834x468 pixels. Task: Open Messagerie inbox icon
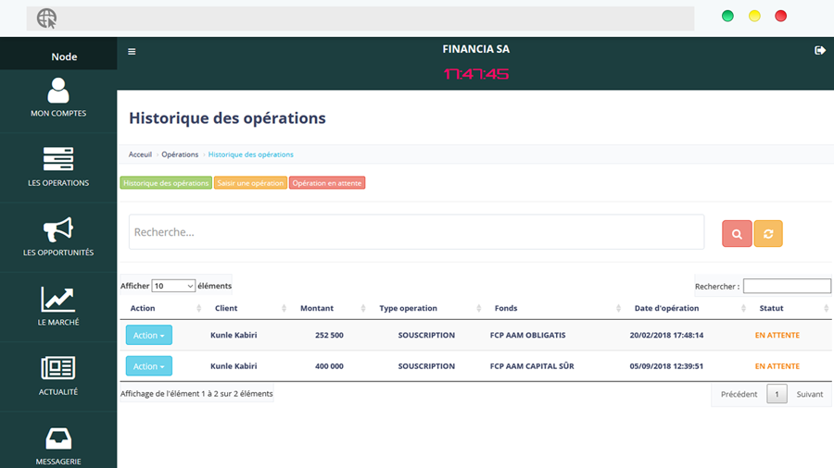pos(58,438)
